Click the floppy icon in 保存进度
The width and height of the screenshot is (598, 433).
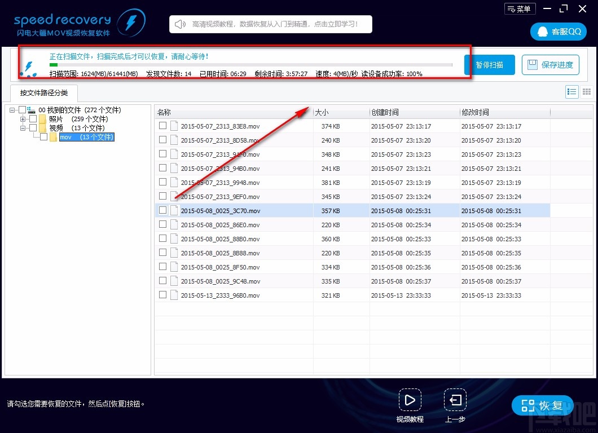(x=533, y=65)
